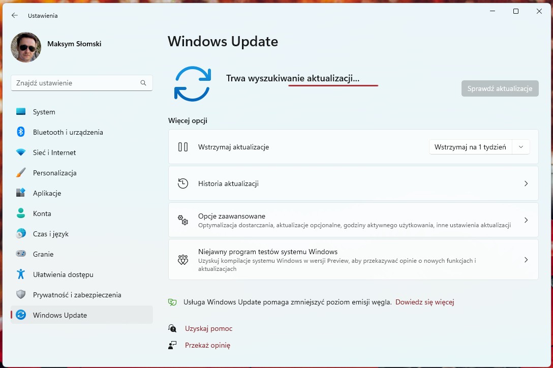Open the Dowiedz się więcej link

(x=425, y=301)
